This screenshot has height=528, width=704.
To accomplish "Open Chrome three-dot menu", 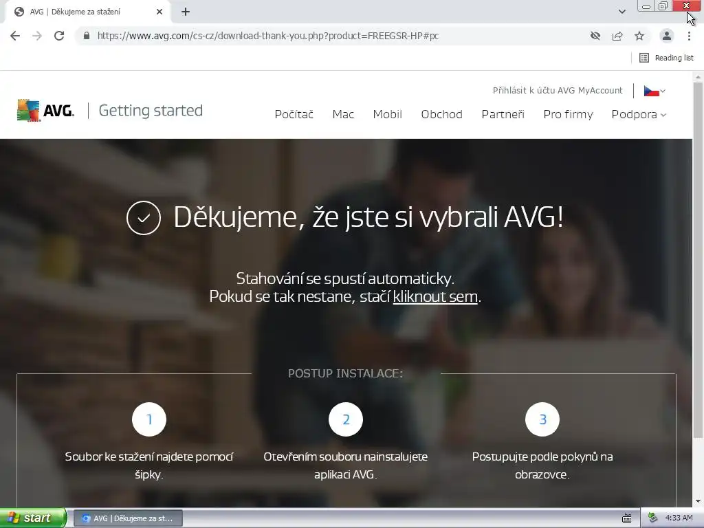I will point(689,36).
